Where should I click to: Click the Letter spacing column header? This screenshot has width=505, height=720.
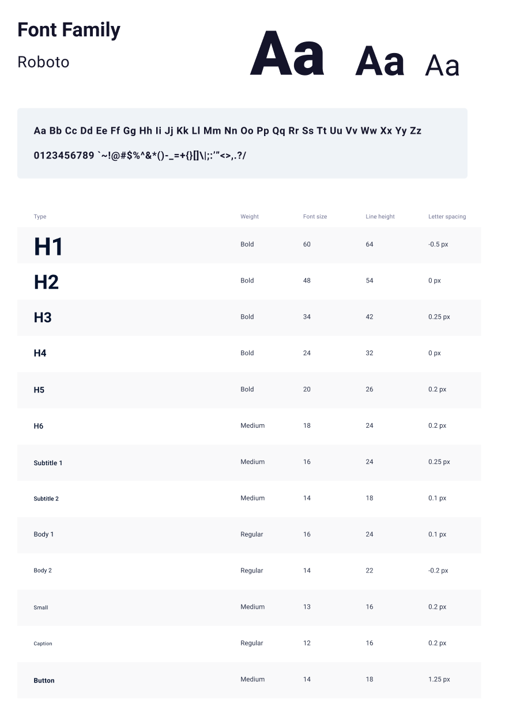tap(447, 217)
